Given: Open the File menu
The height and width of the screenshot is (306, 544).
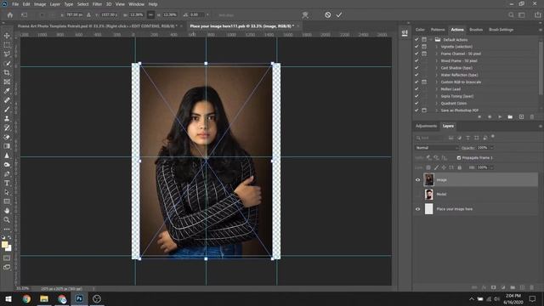Looking at the screenshot, I should click(15, 4).
